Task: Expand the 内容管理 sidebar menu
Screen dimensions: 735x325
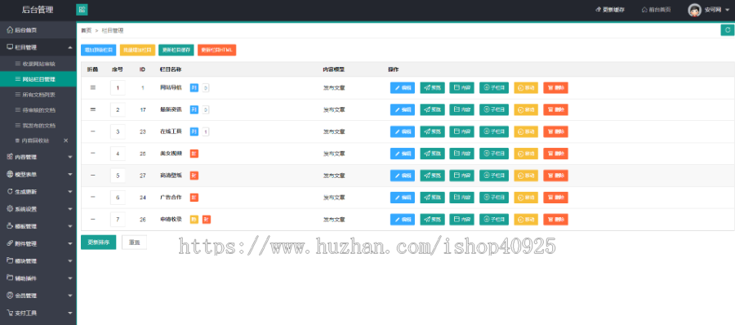Action: click(38, 157)
